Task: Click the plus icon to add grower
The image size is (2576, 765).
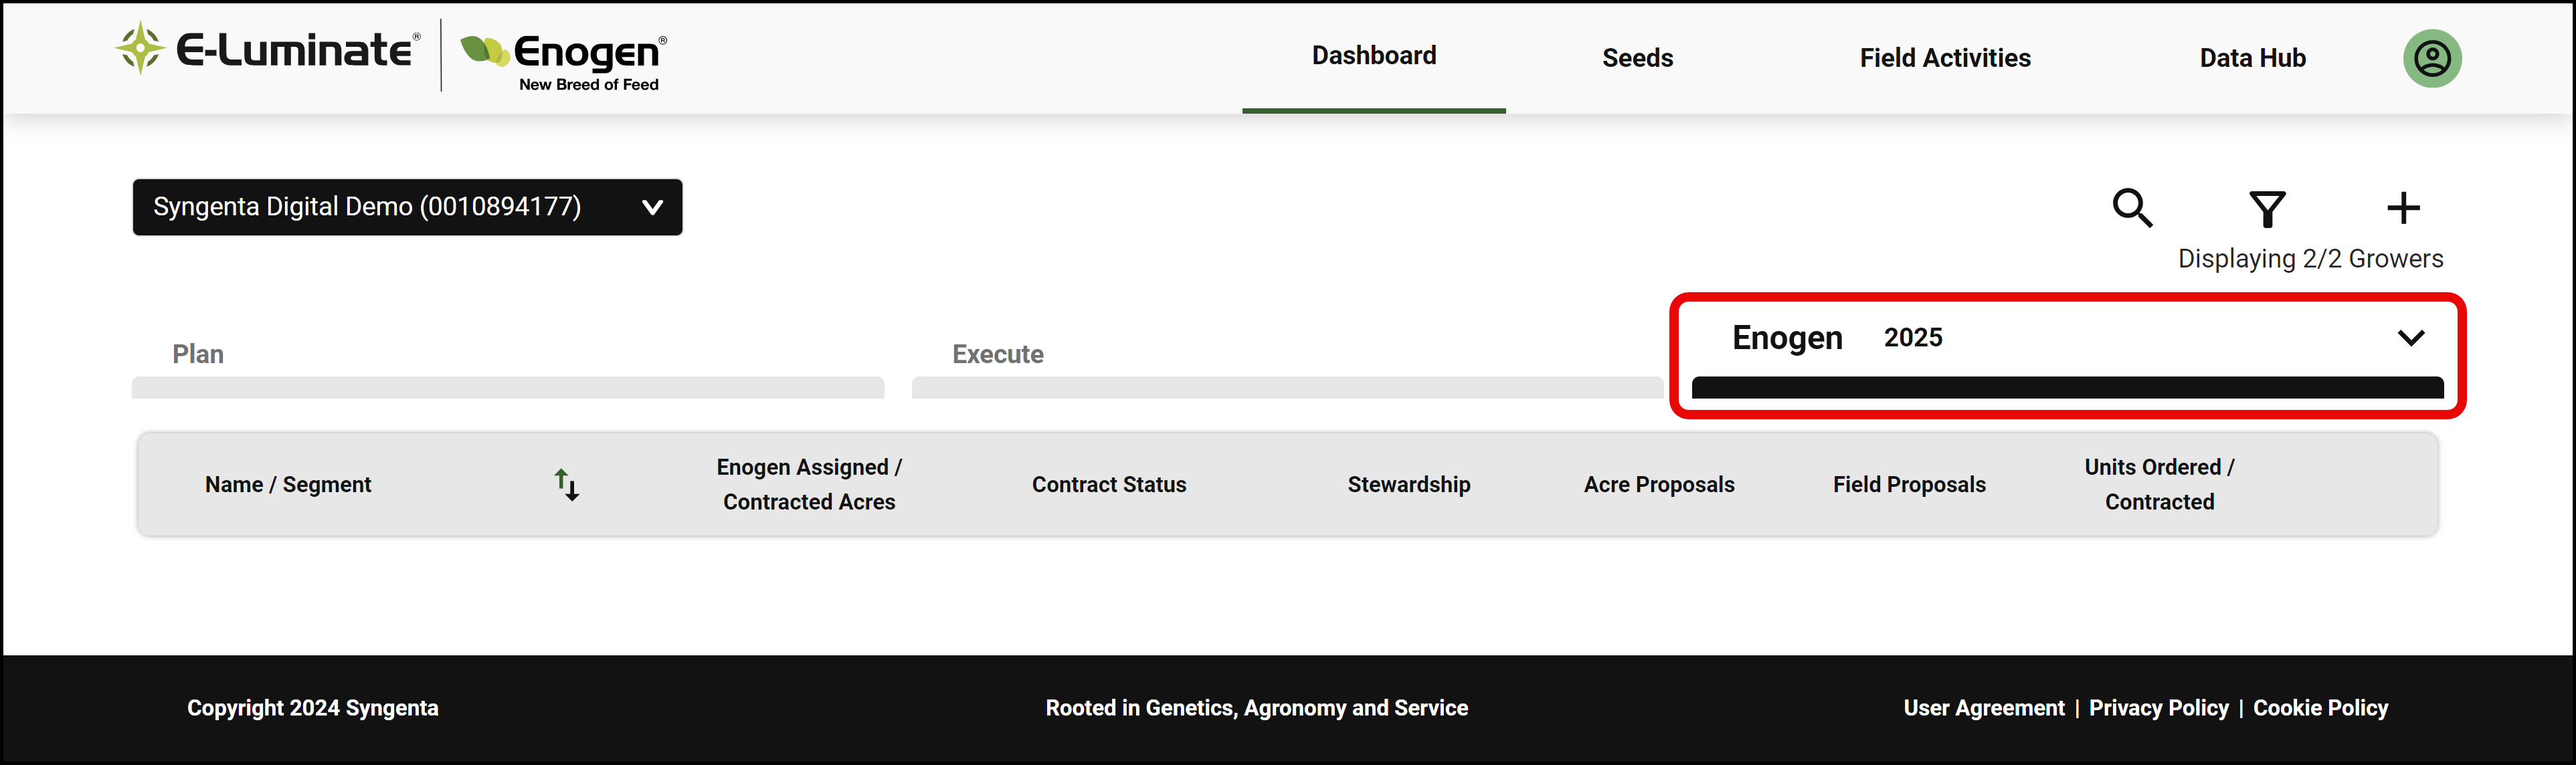Action: [x=2403, y=208]
